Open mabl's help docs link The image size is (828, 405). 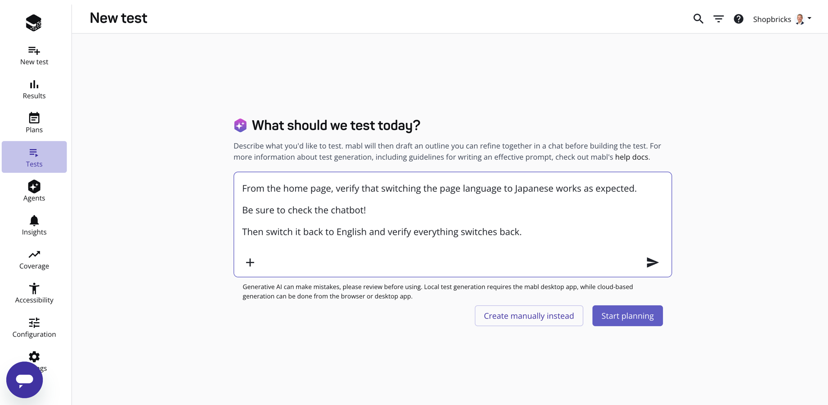(x=632, y=157)
